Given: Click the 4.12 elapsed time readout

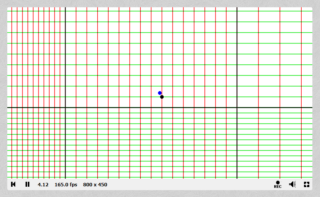Looking at the screenshot, I should tap(43, 185).
